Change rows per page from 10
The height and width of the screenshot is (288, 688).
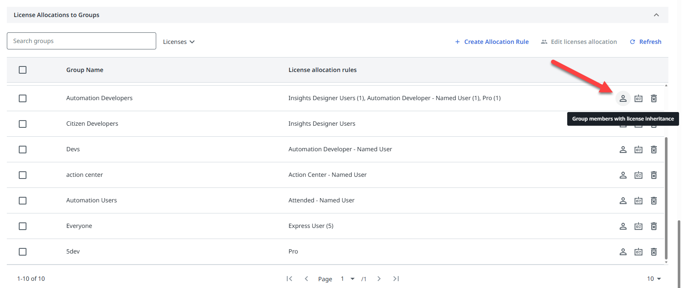pos(653,279)
